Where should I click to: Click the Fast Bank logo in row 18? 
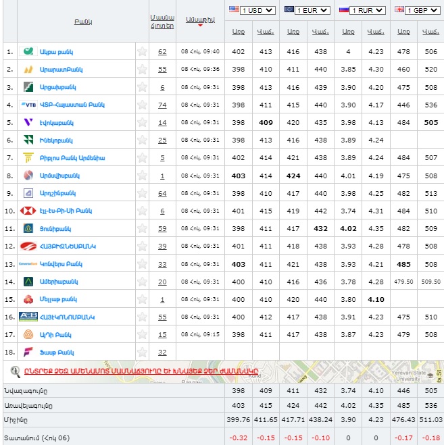pyautogui.click(x=28, y=351)
